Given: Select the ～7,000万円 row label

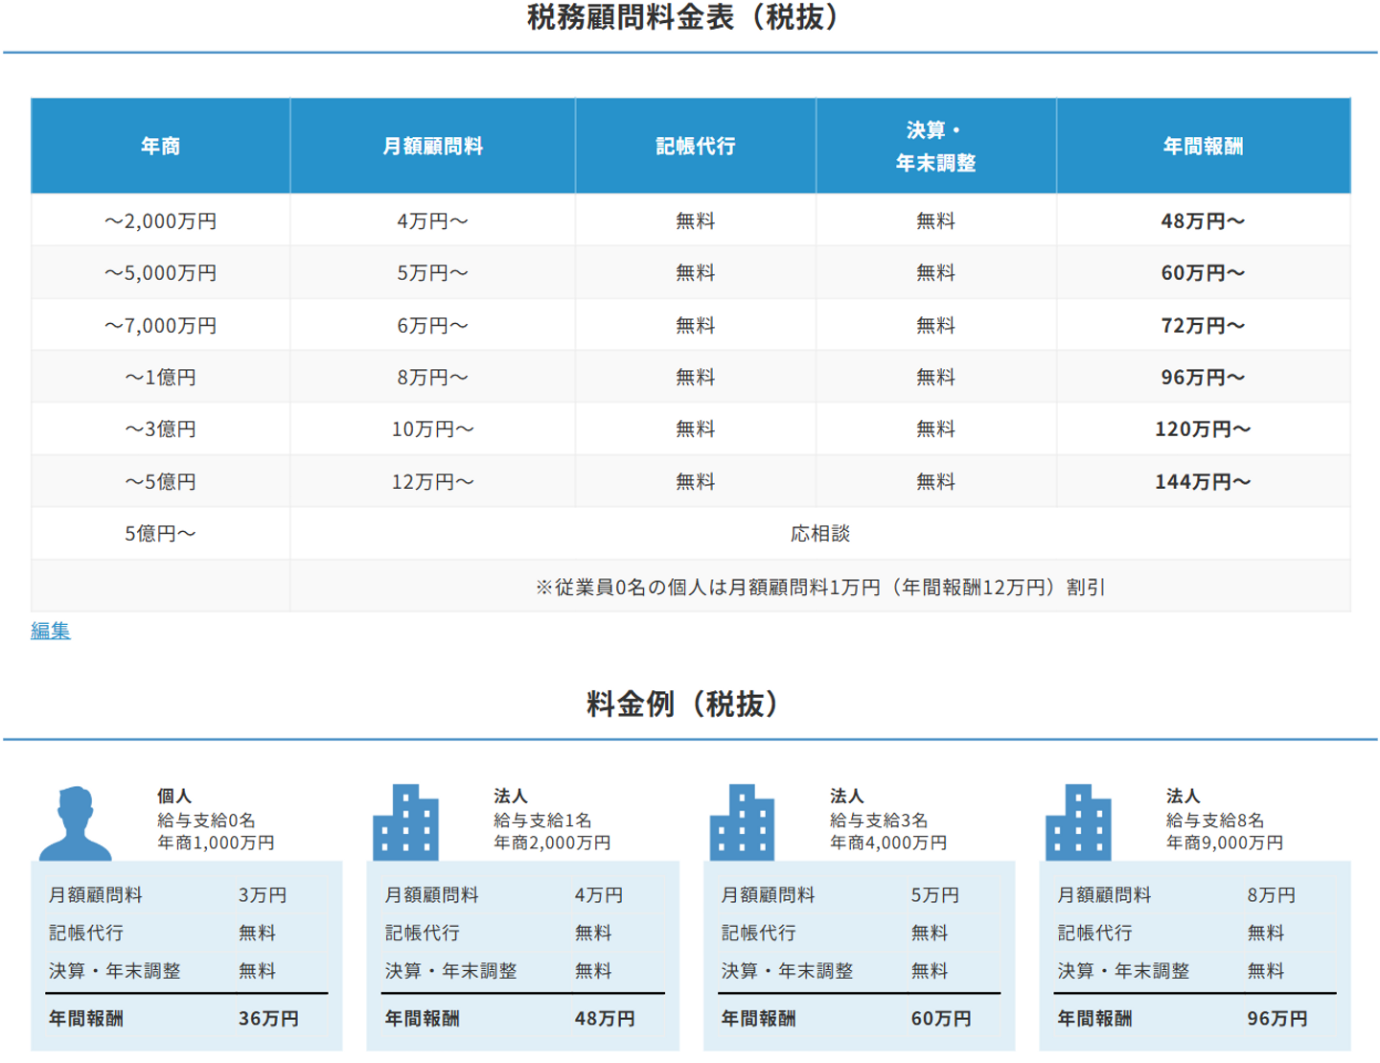Looking at the screenshot, I should pos(161,326).
